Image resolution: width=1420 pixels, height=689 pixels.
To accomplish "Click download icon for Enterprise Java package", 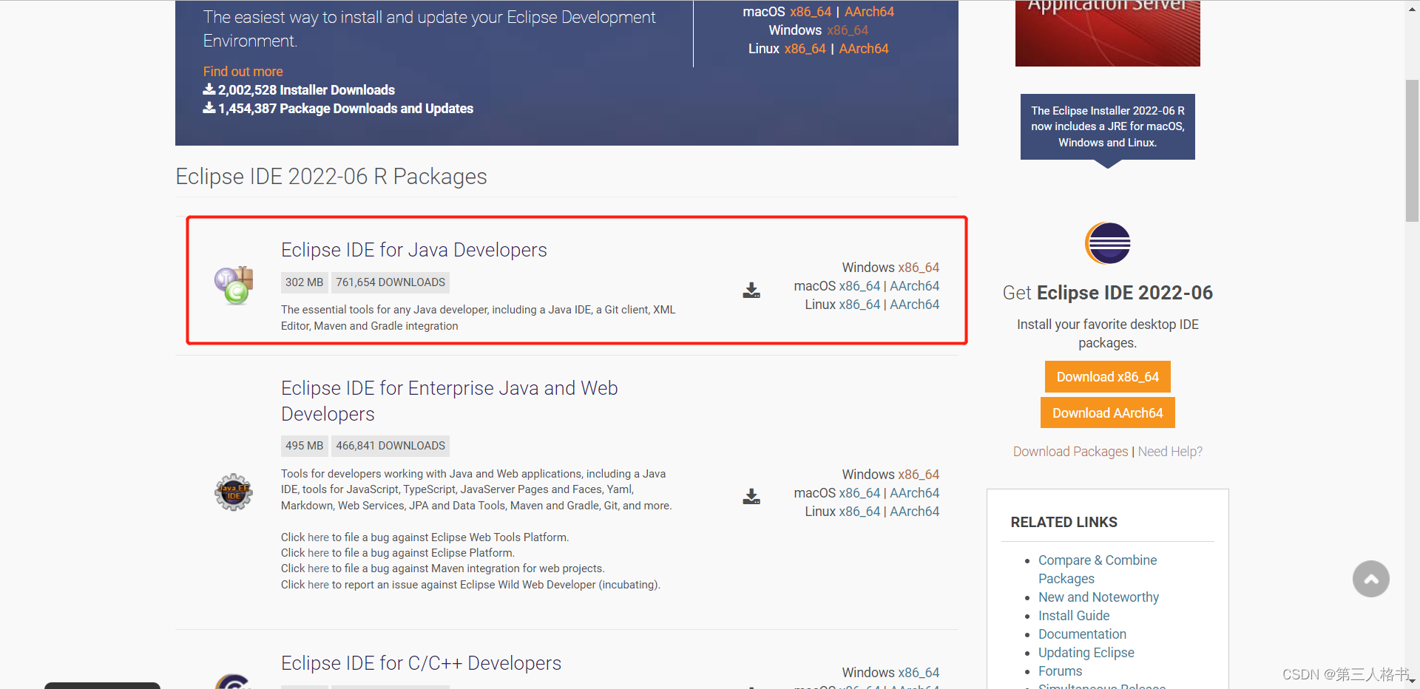I will [x=751, y=497].
